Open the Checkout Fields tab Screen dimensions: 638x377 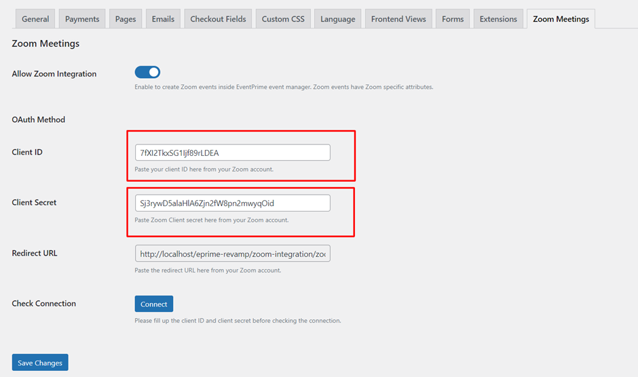218,19
